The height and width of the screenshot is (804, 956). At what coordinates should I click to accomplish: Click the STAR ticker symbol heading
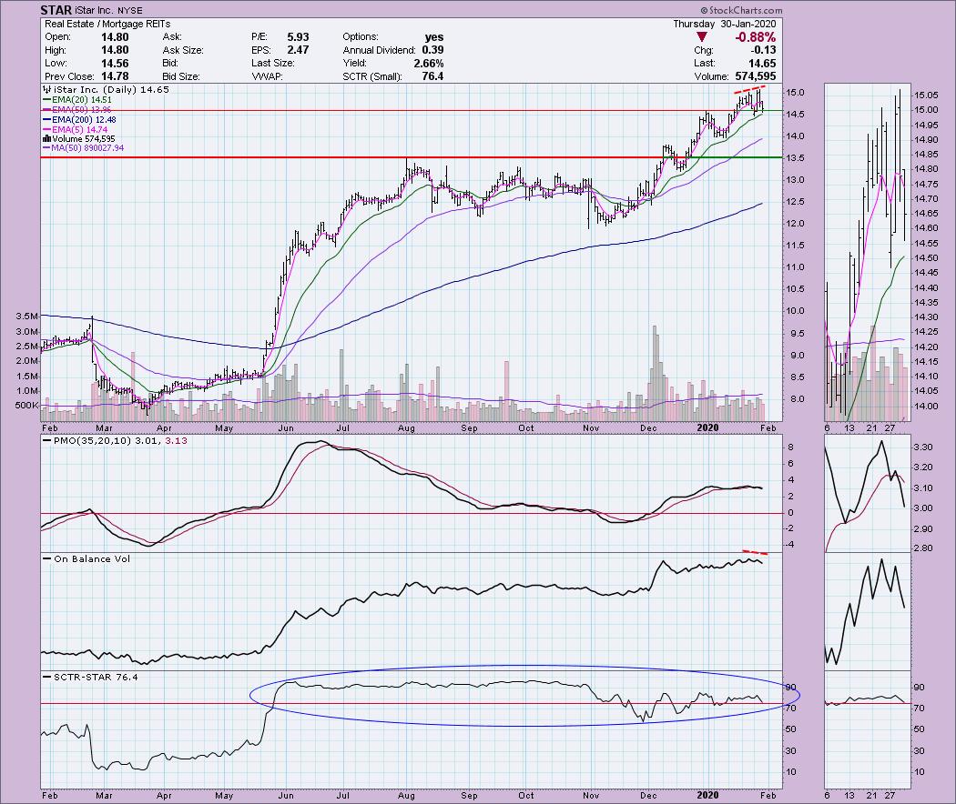pyautogui.click(x=56, y=10)
